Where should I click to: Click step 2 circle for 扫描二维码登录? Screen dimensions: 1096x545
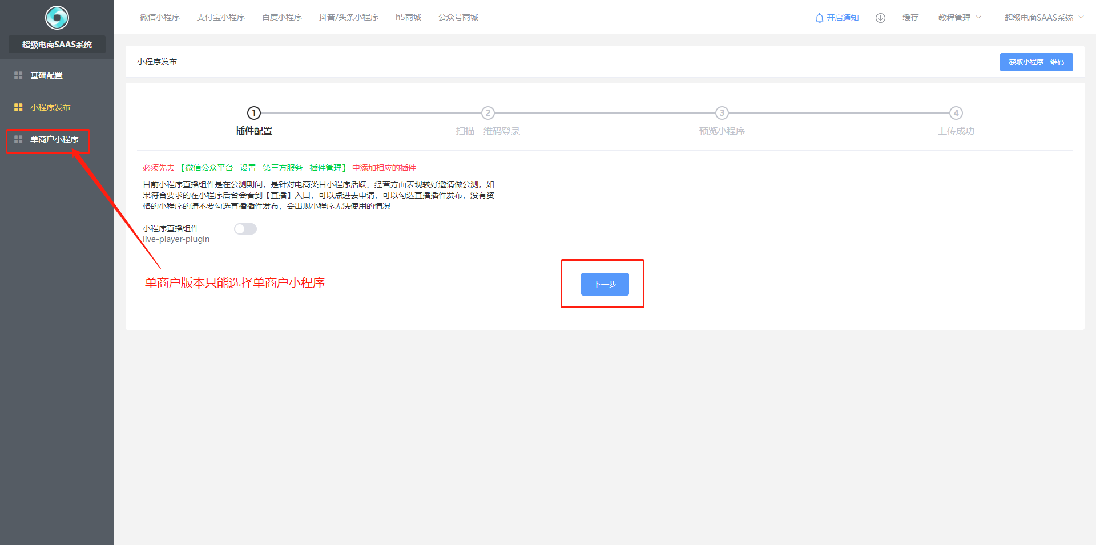487,113
